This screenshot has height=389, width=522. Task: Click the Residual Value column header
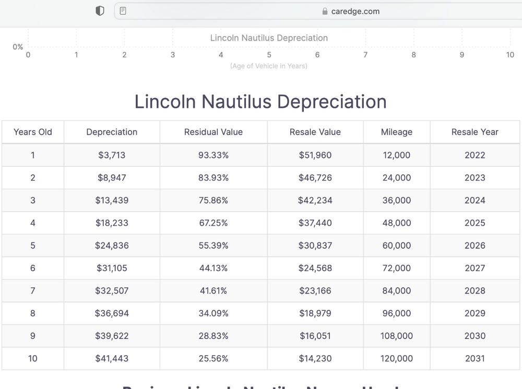coord(213,132)
